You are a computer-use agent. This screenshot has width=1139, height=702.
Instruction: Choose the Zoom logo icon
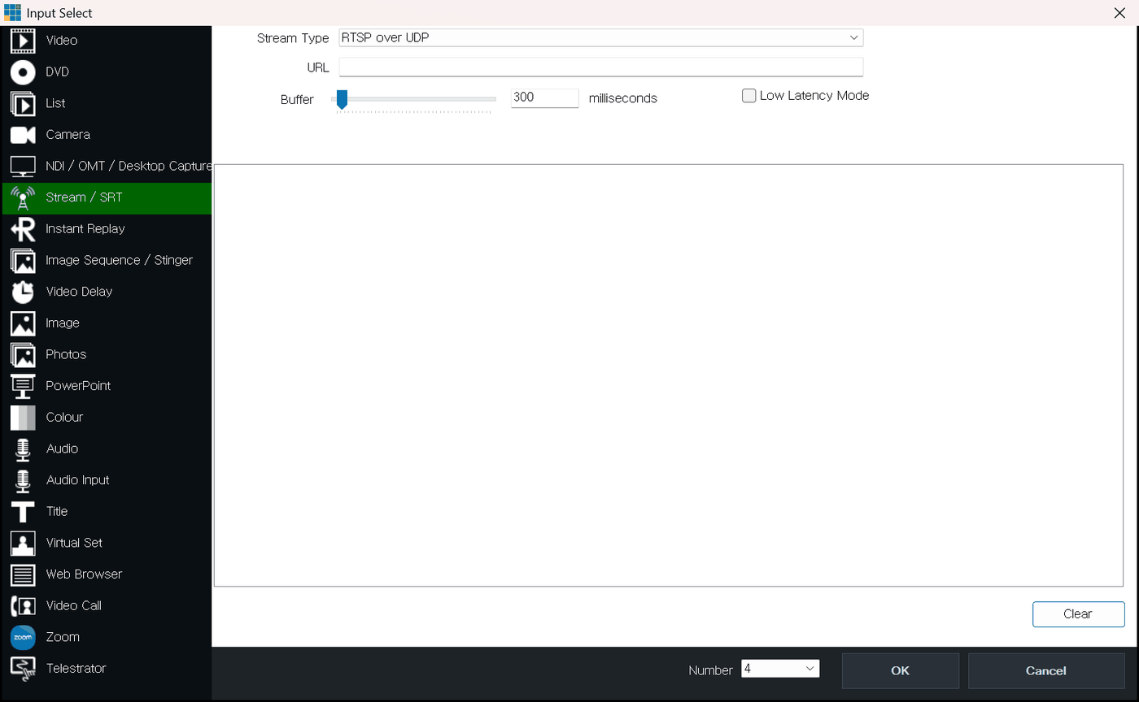click(23, 637)
